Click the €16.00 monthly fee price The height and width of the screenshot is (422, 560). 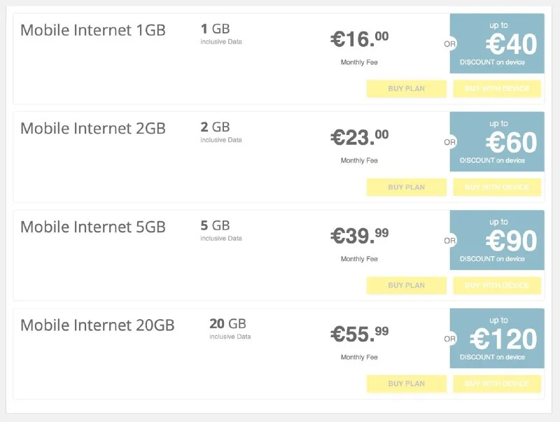[x=359, y=39]
